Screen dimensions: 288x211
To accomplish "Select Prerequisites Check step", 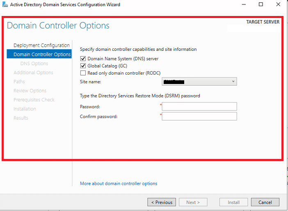I will (x=34, y=100).
